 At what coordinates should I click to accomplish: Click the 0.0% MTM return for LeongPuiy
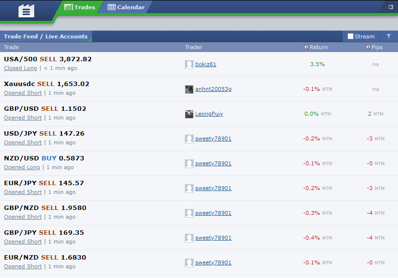pyautogui.click(x=318, y=114)
